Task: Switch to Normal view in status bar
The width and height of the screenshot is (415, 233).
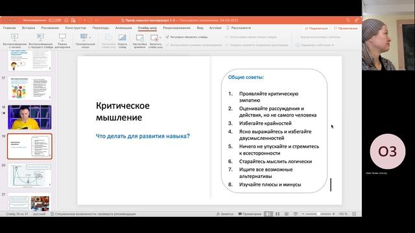Action: 268,214
